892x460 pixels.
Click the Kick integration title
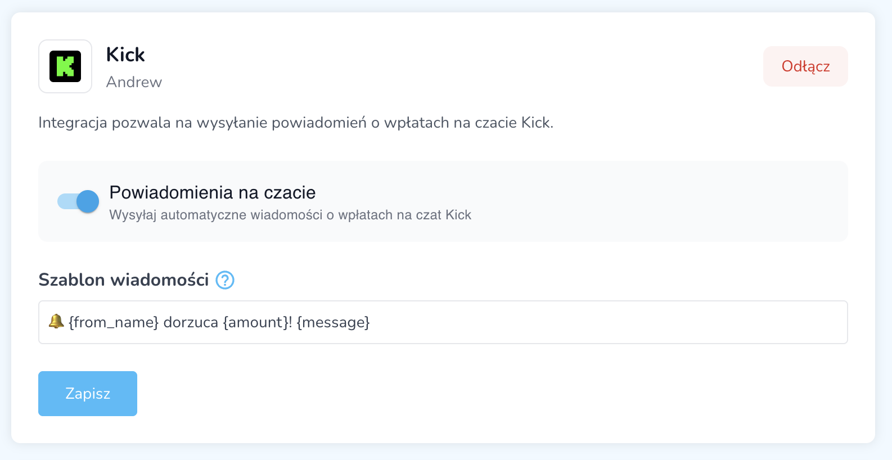tap(125, 55)
